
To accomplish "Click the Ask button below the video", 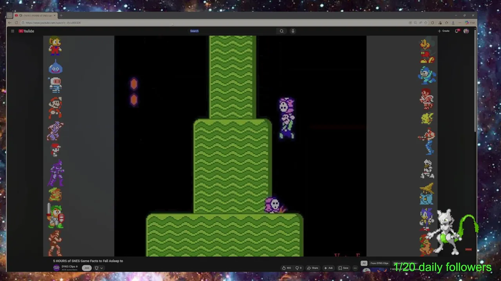I will coord(328,268).
